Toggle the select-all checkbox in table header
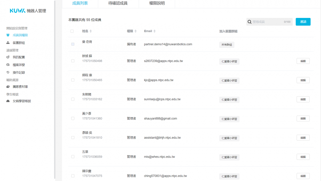Screen dimensions: 321x181 [72, 31]
